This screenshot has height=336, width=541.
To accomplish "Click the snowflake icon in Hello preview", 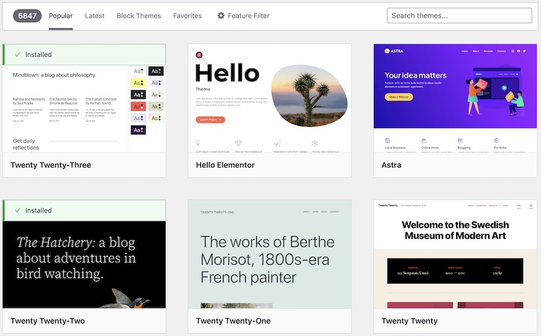I will tap(315, 143).
